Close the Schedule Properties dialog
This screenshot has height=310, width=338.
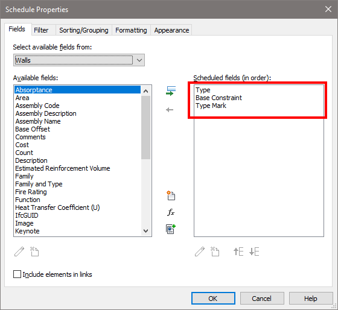(x=328, y=9)
